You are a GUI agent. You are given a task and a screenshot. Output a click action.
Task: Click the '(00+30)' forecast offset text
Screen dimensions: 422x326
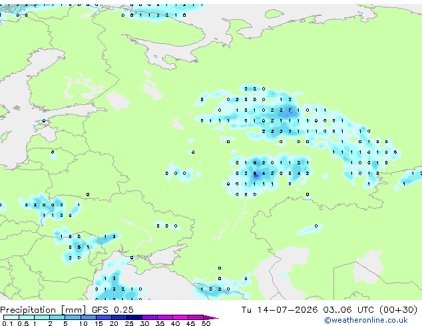point(399,309)
